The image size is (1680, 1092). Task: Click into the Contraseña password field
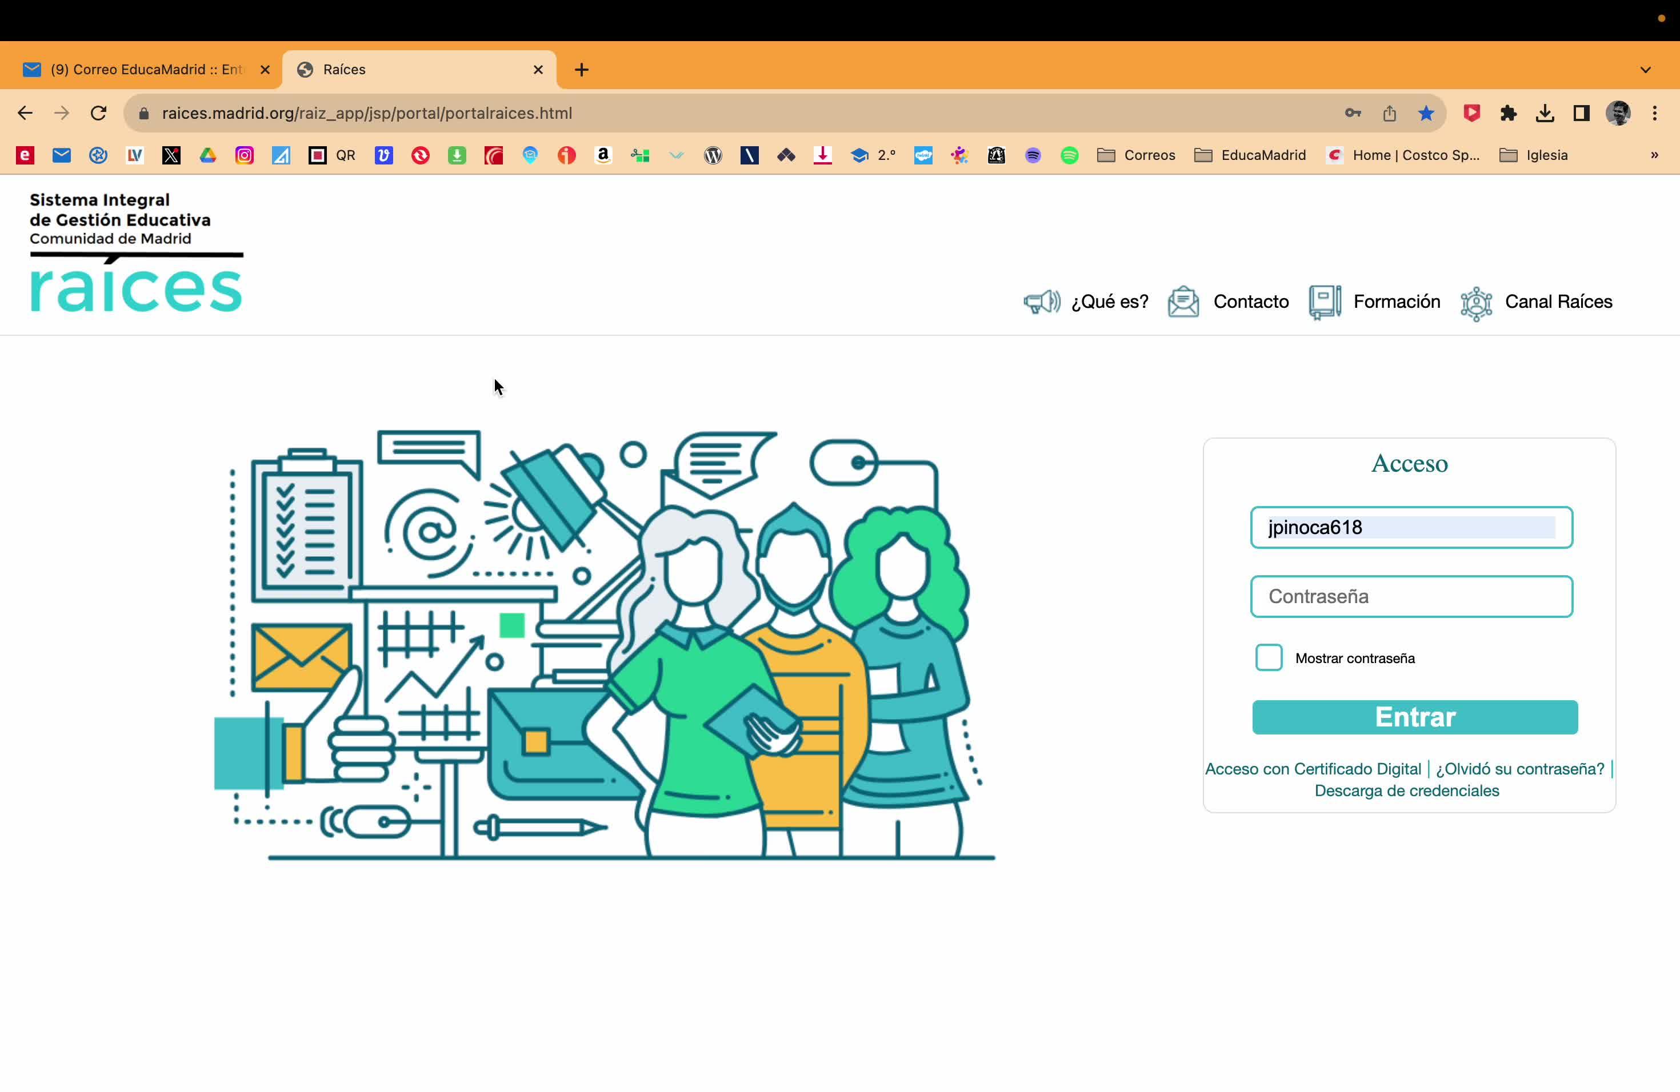pyautogui.click(x=1411, y=597)
